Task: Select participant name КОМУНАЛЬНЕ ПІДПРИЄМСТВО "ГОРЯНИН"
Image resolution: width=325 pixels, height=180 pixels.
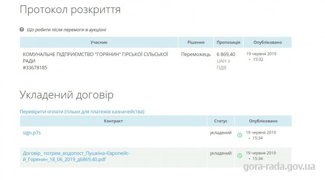Action: pos(95,58)
